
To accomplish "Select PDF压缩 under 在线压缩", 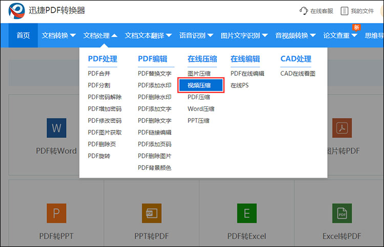I will tap(199, 97).
